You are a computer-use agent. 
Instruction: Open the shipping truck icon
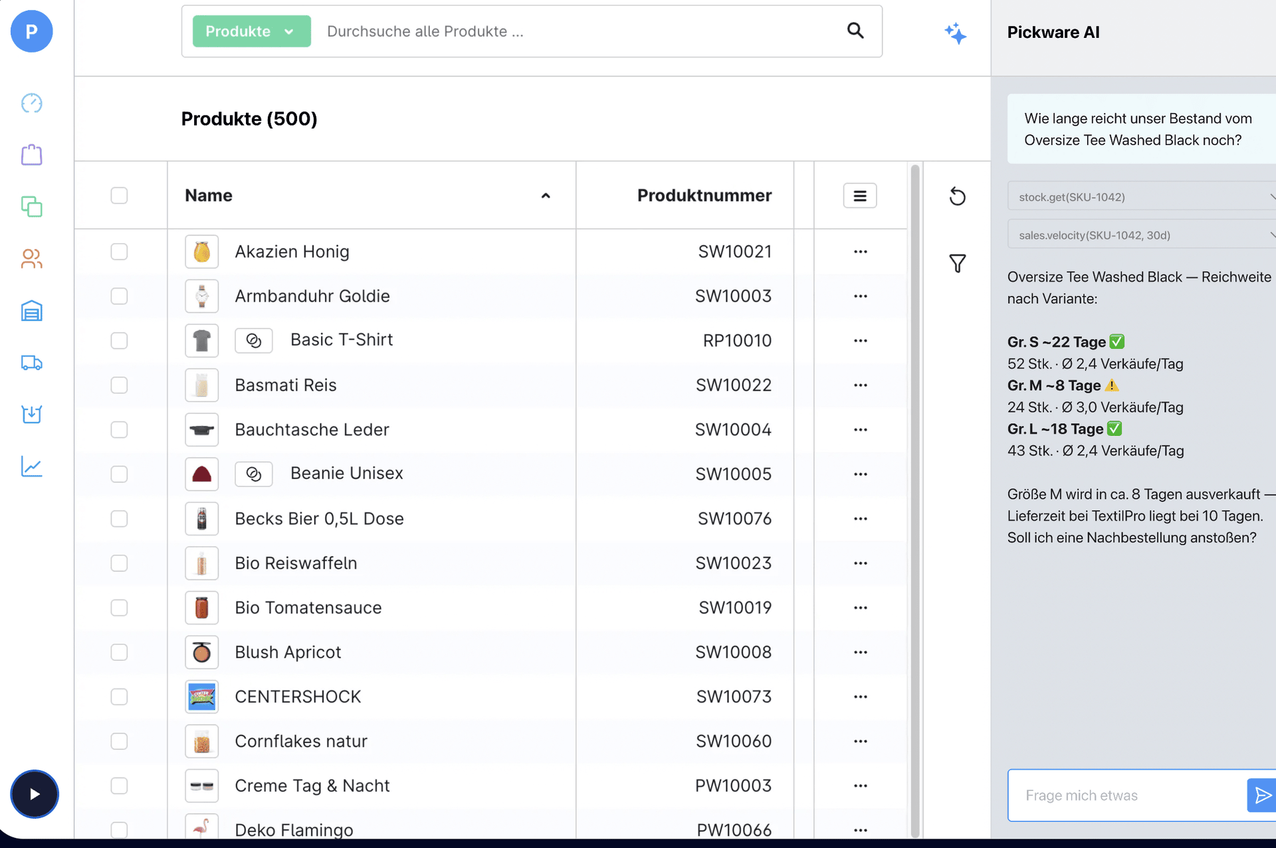coord(31,362)
